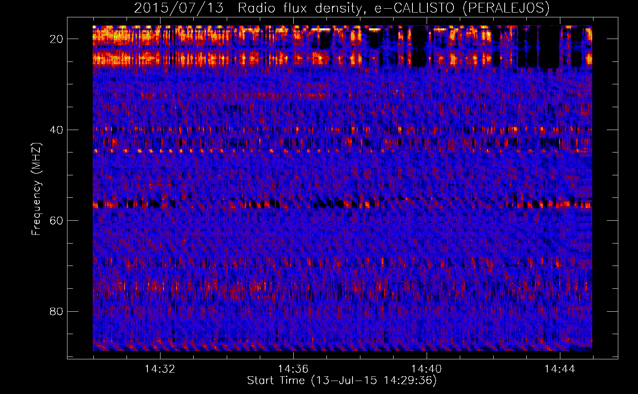This screenshot has height=394, width=638.
Task: Click the 'Frequency (MHZ)' y-axis label
Action: tap(36, 189)
